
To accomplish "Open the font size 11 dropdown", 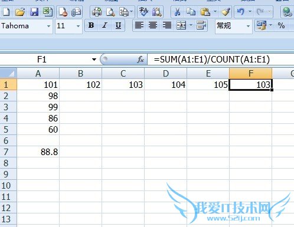I will tap(78, 26).
